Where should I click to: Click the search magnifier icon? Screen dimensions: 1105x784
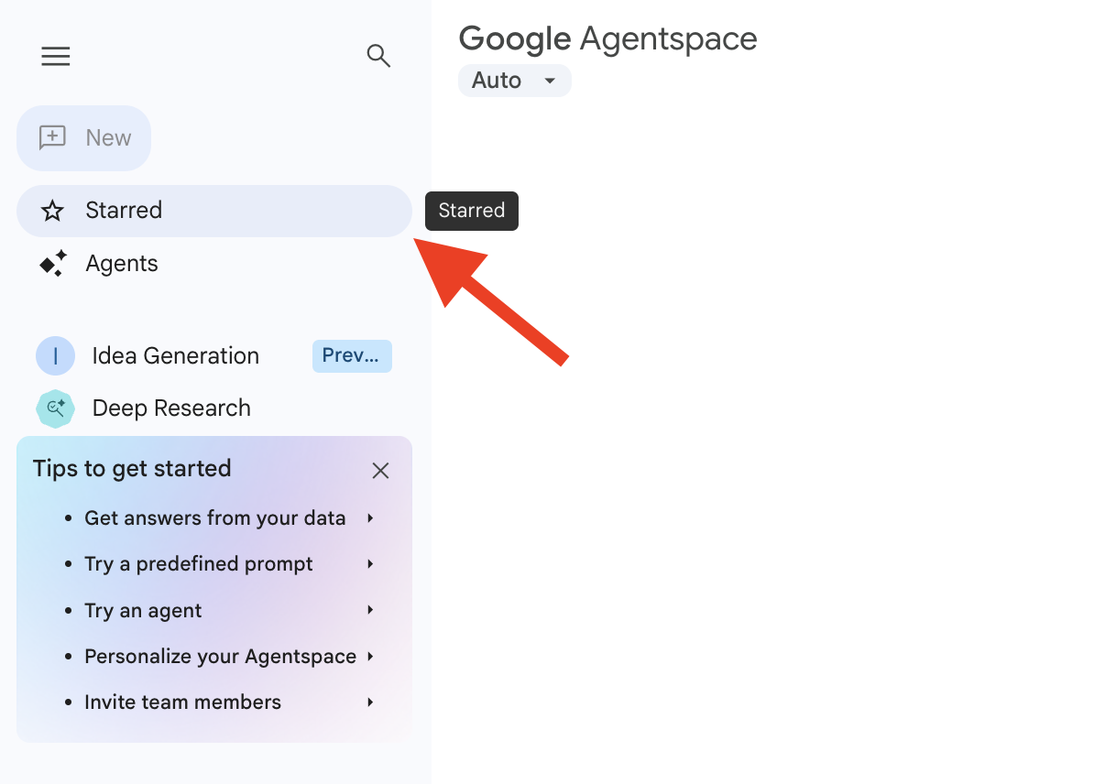378,56
